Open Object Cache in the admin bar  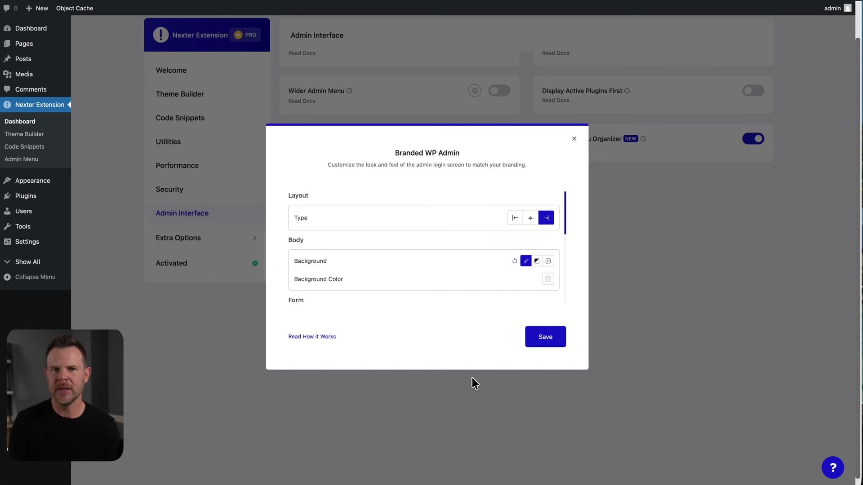[x=75, y=8]
